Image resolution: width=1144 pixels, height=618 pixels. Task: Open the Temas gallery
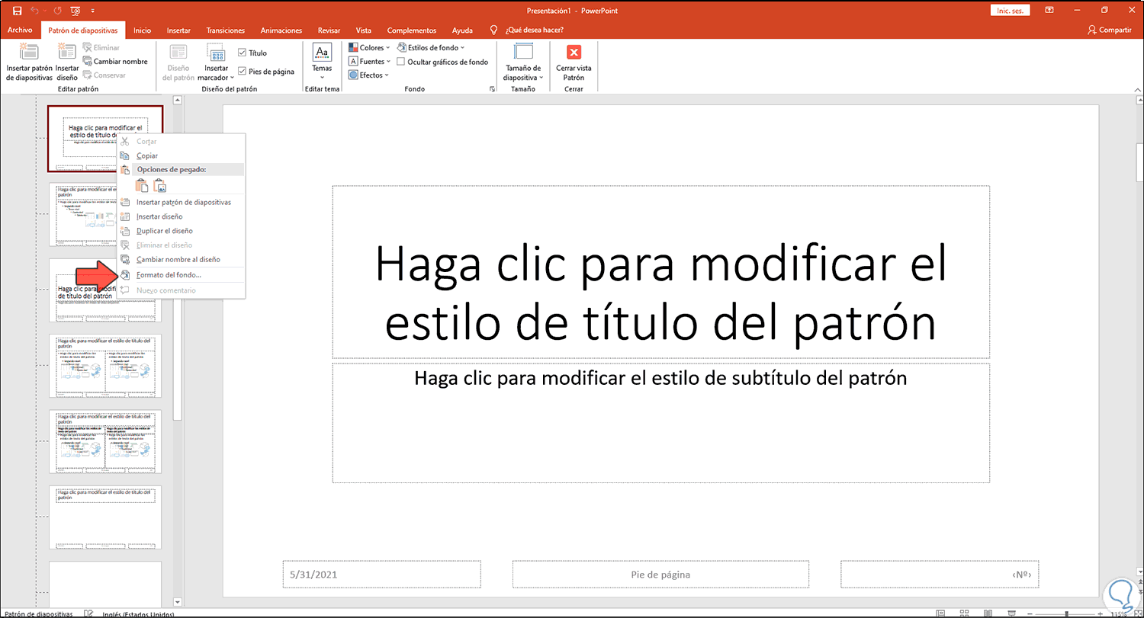pos(322,62)
